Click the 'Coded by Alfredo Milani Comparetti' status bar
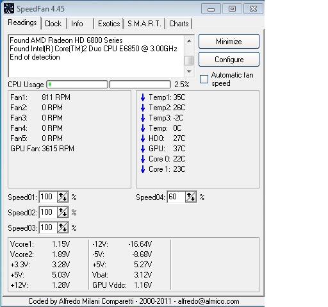This screenshot has width=328, height=307. (134, 301)
